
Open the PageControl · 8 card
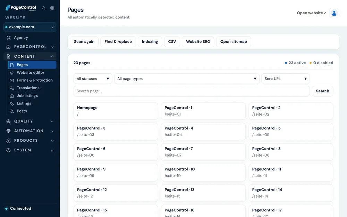point(291,152)
